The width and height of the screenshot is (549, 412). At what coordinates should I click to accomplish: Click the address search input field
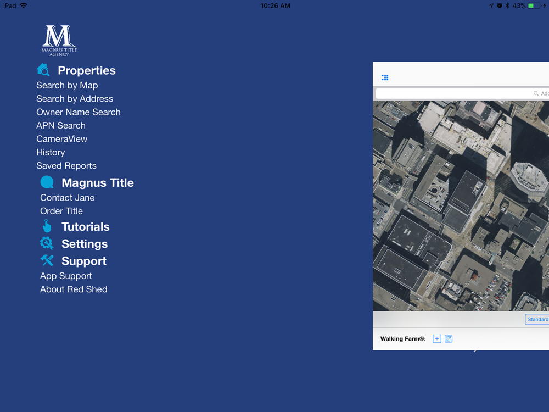click(462, 93)
